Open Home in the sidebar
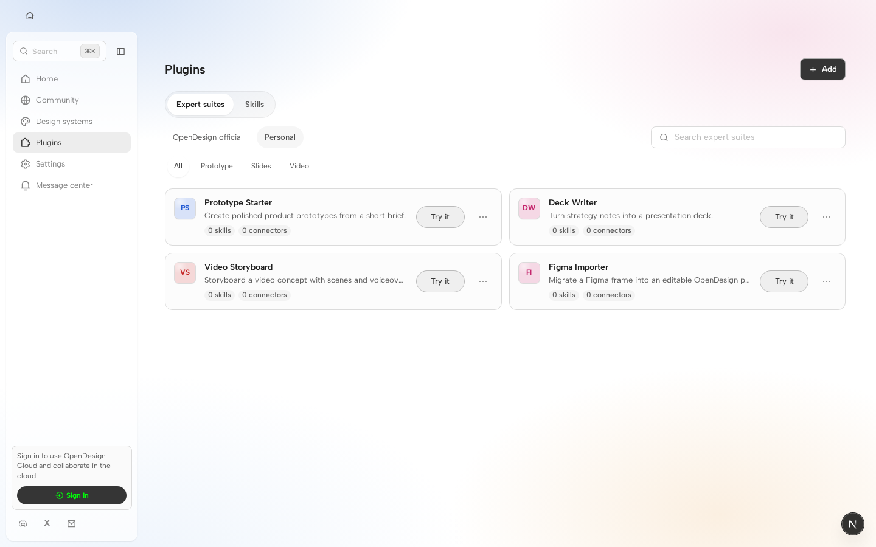876x547 pixels. coord(72,79)
